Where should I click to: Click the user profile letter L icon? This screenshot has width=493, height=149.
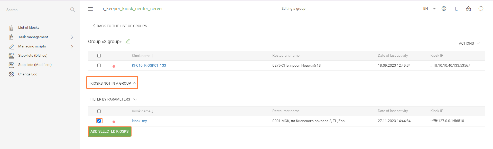[456, 9]
